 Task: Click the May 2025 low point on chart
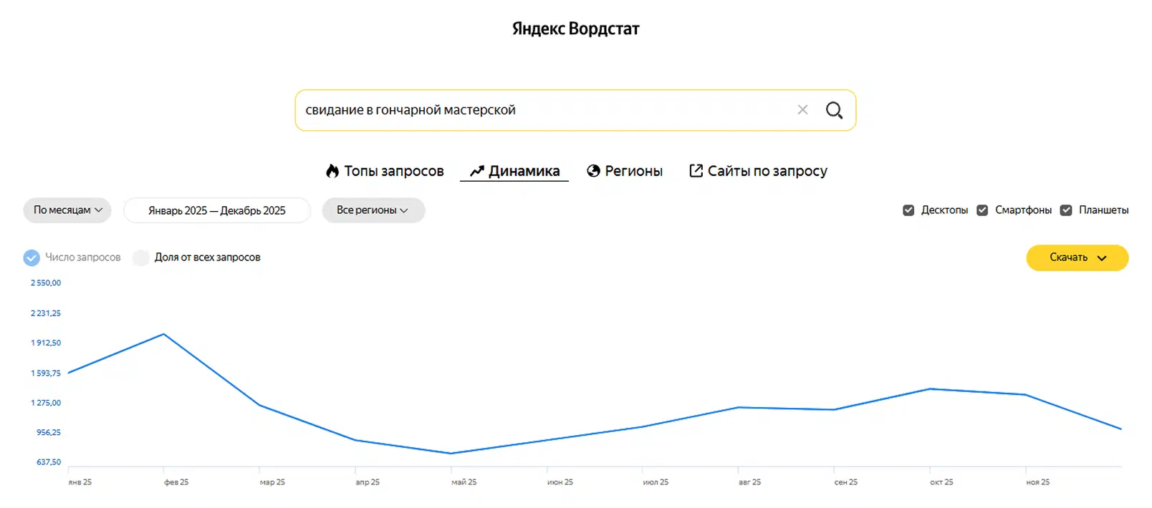[451, 454]
